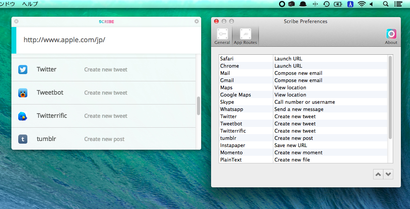Open the Wi-Fi menu bar icon
This screenshot has width=410, height=209.
tap(362, 4)
